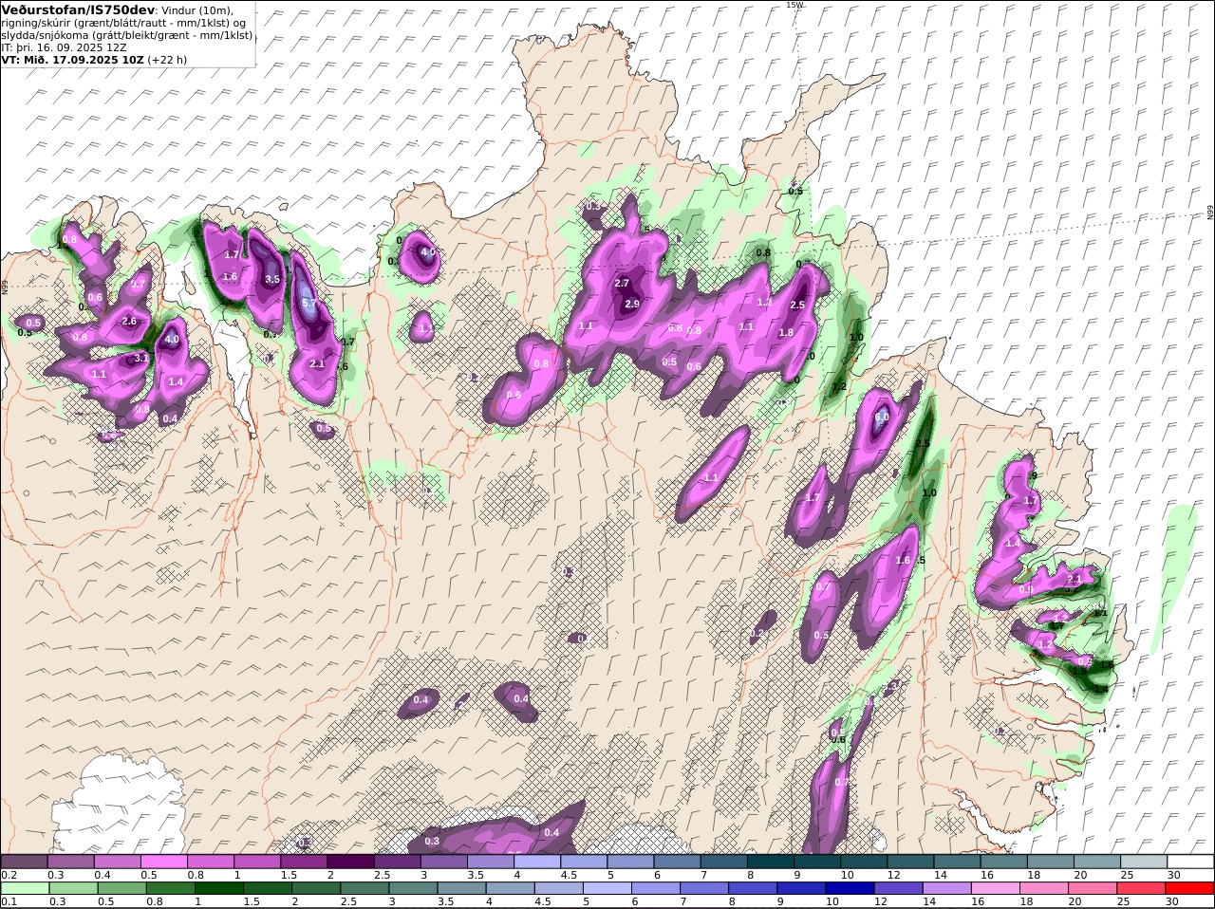Pick the snow legend swatch between 3 and 3.5
The height and width of the screenshot is (909, 1215).
(x=443, y=861)
